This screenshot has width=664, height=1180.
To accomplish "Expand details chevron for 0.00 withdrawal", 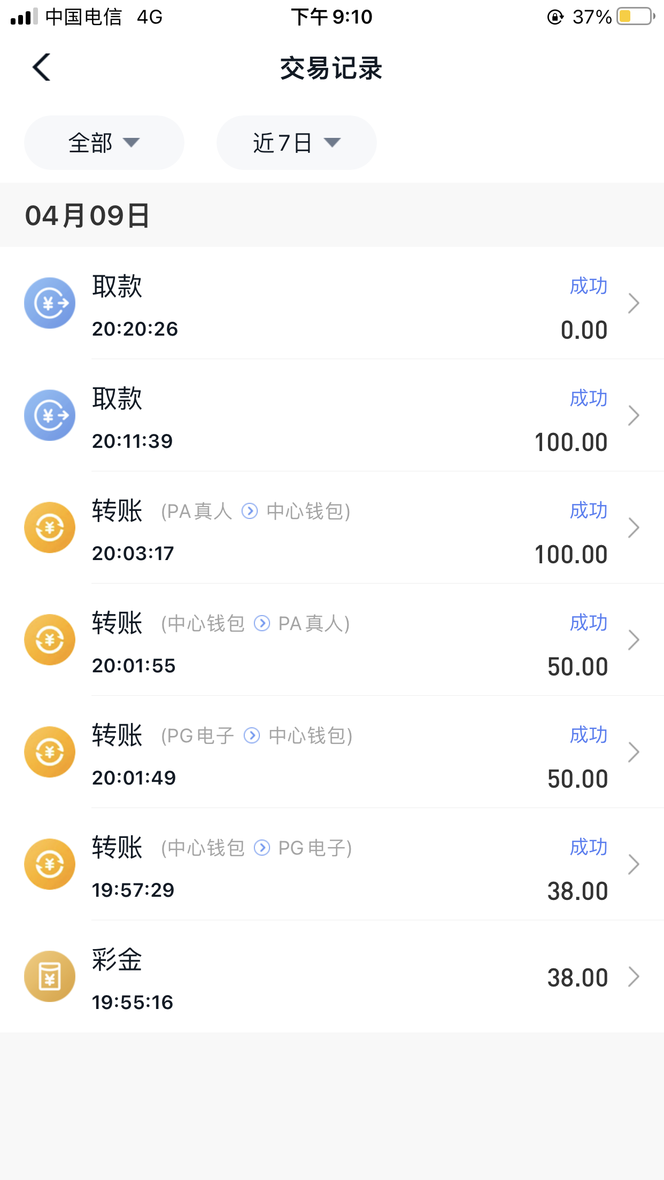I will [x=634, y=303].
